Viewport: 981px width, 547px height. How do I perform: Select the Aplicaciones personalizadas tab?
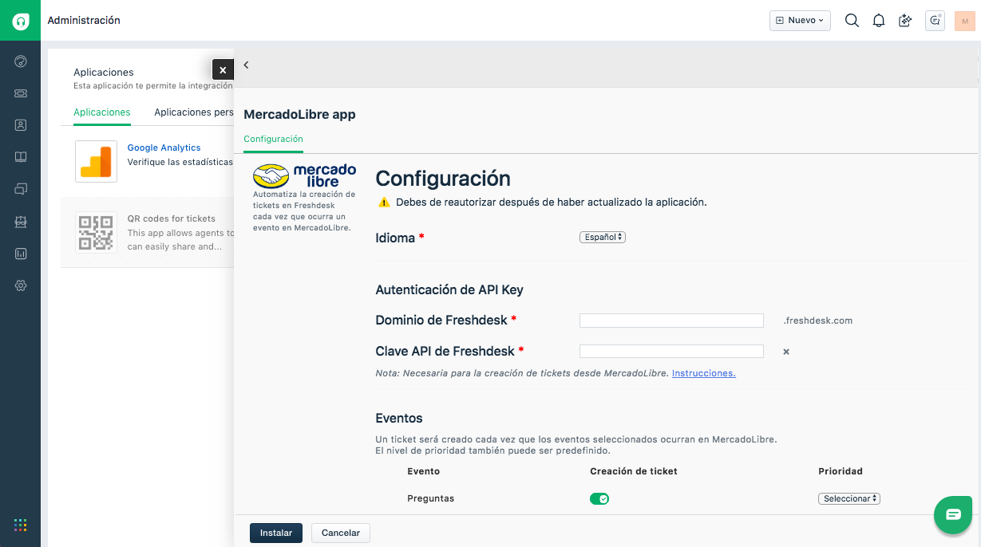[194, 112]
